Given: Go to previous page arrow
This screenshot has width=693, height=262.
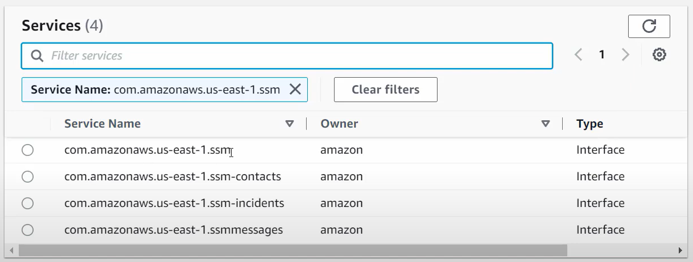Looking at the screenshot, I should pos(579,55).
